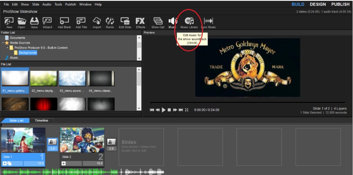Click the play icon on Slide 1
The width and height of the screenshot is (353, 175).
[x=5, y=163]
